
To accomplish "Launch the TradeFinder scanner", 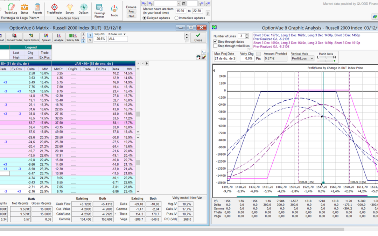I will [54, 9].
